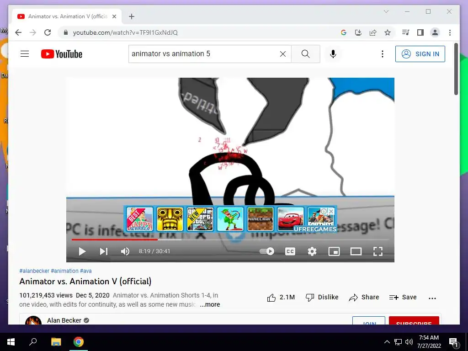The image size is (468, 351).
Task: Bookmark this page with star
Action: click(388, 32)
